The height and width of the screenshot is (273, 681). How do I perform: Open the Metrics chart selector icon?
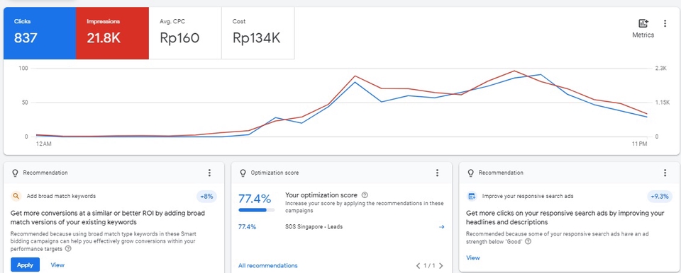[x=643, y=24]
